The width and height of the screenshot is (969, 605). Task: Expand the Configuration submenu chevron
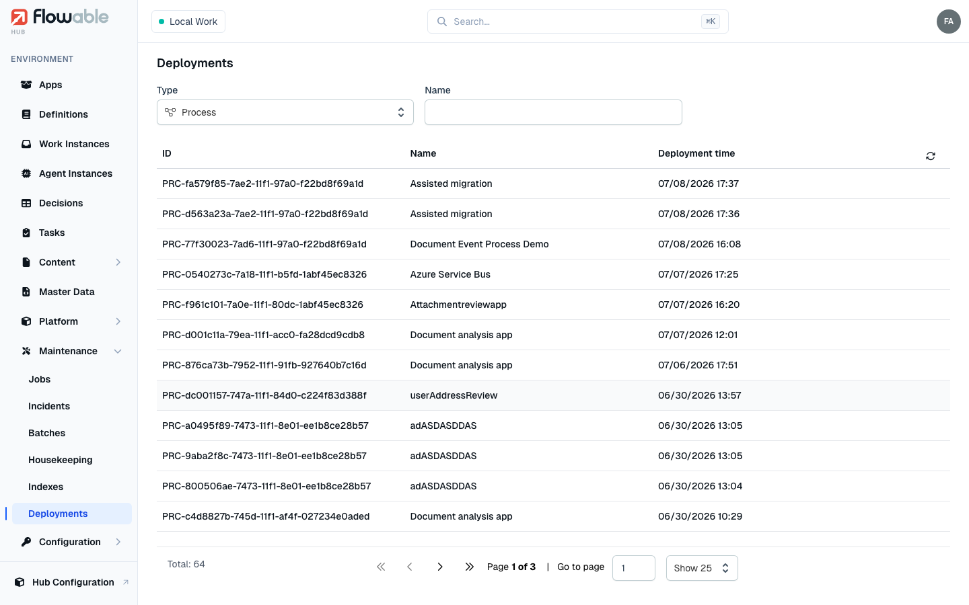118,542
